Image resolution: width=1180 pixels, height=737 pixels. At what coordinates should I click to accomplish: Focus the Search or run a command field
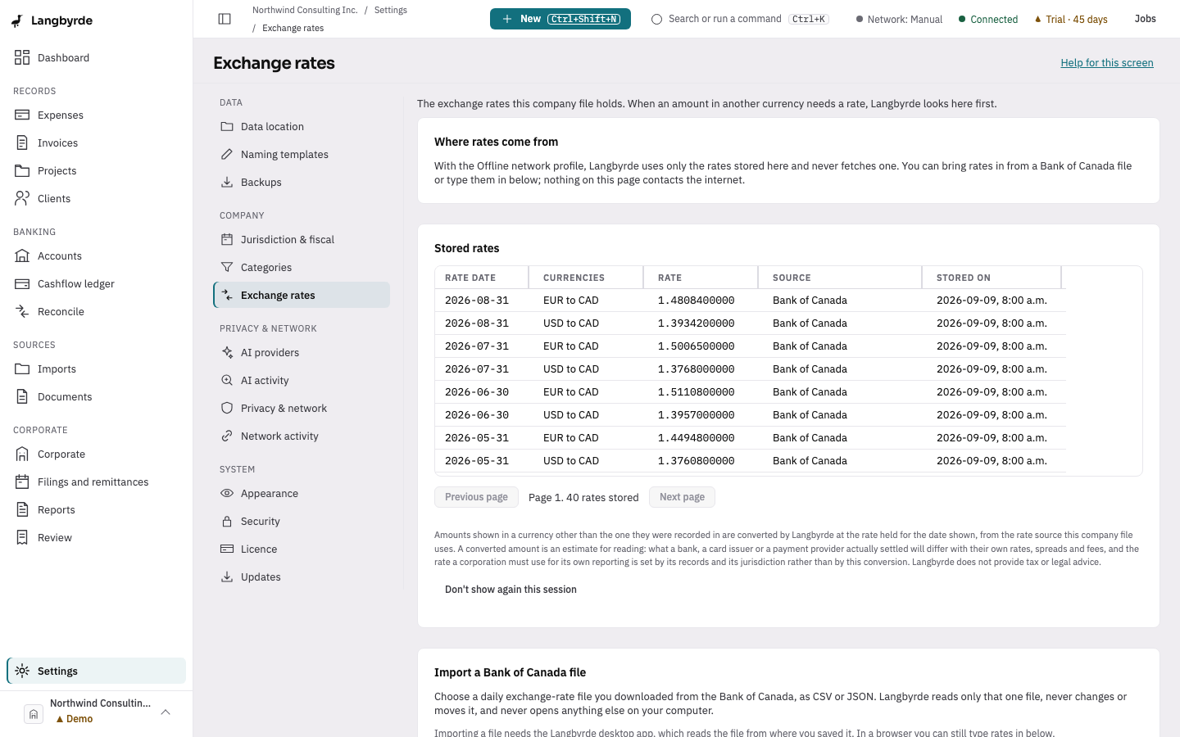coord(740,19)
